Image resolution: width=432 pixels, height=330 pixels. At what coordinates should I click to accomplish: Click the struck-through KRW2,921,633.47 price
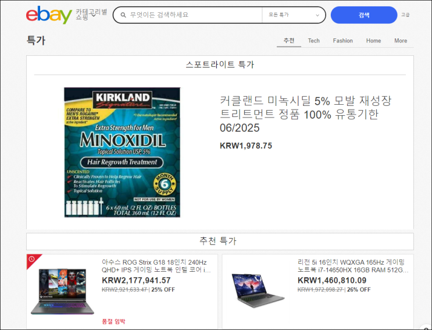click(x=124, y=289)
